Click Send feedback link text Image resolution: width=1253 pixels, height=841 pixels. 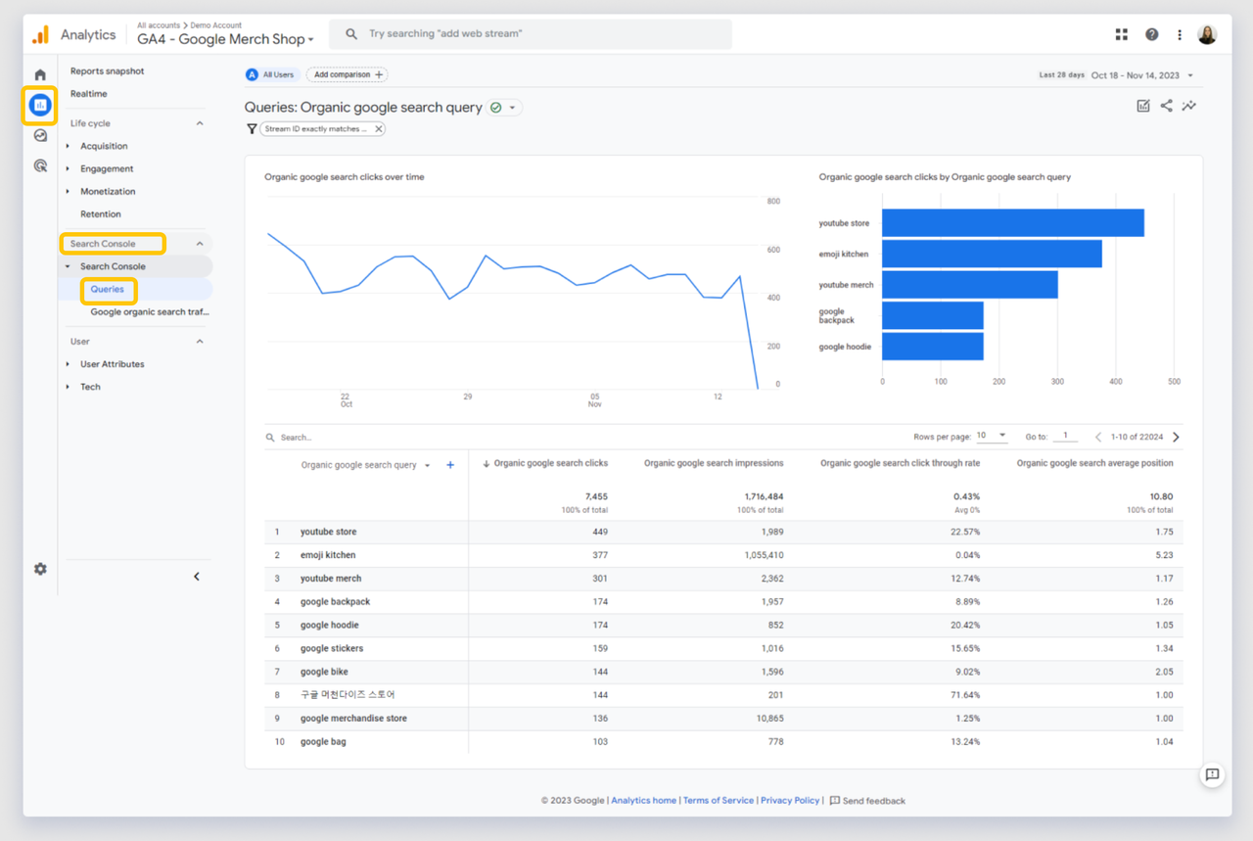pos(874,801)
